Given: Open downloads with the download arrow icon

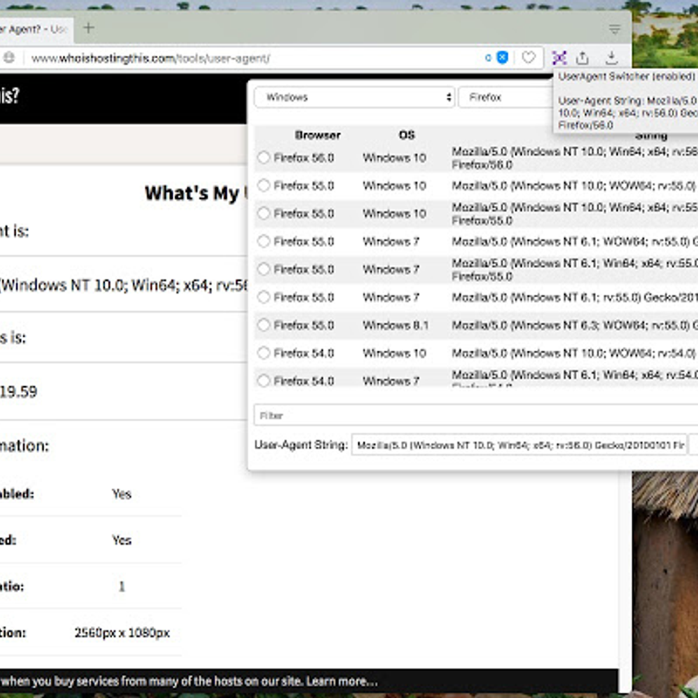Looking at the screenshot, I should pyautogui.click(x=611, y=58).
